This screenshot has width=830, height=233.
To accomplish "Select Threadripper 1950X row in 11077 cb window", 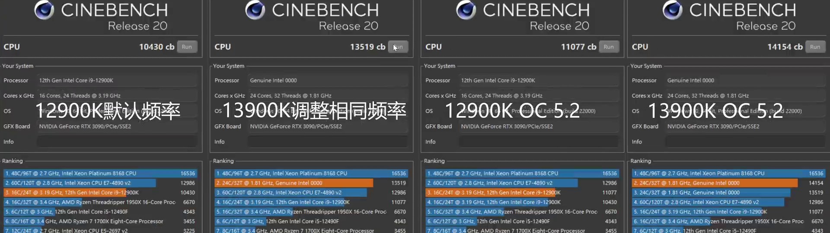I will click(x=522, y=211).
